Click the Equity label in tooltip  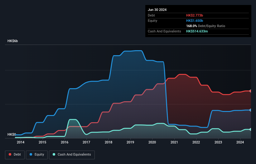[x=152, y=21]
